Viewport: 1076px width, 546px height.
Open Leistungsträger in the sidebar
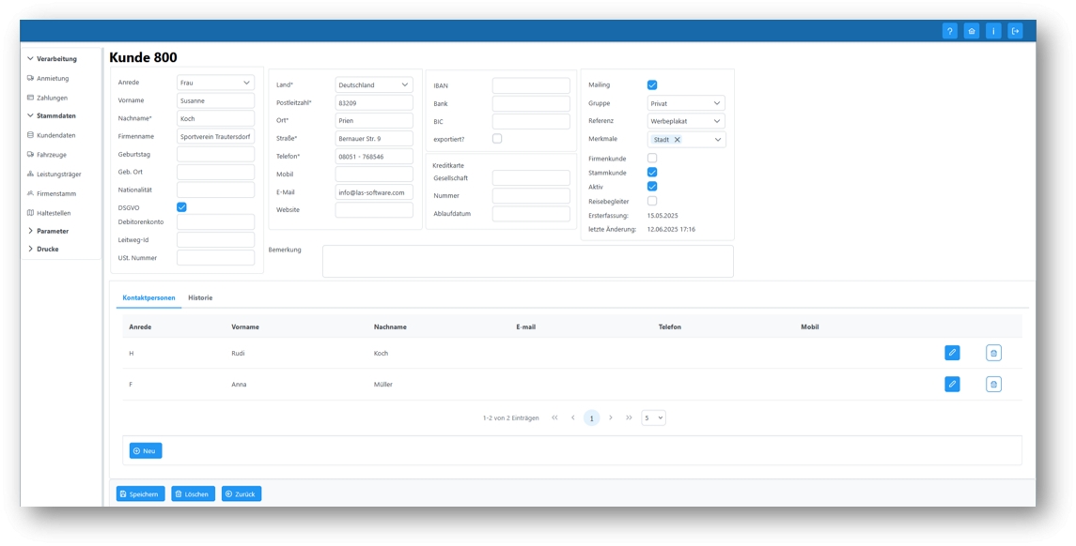[x=59, y=174]
